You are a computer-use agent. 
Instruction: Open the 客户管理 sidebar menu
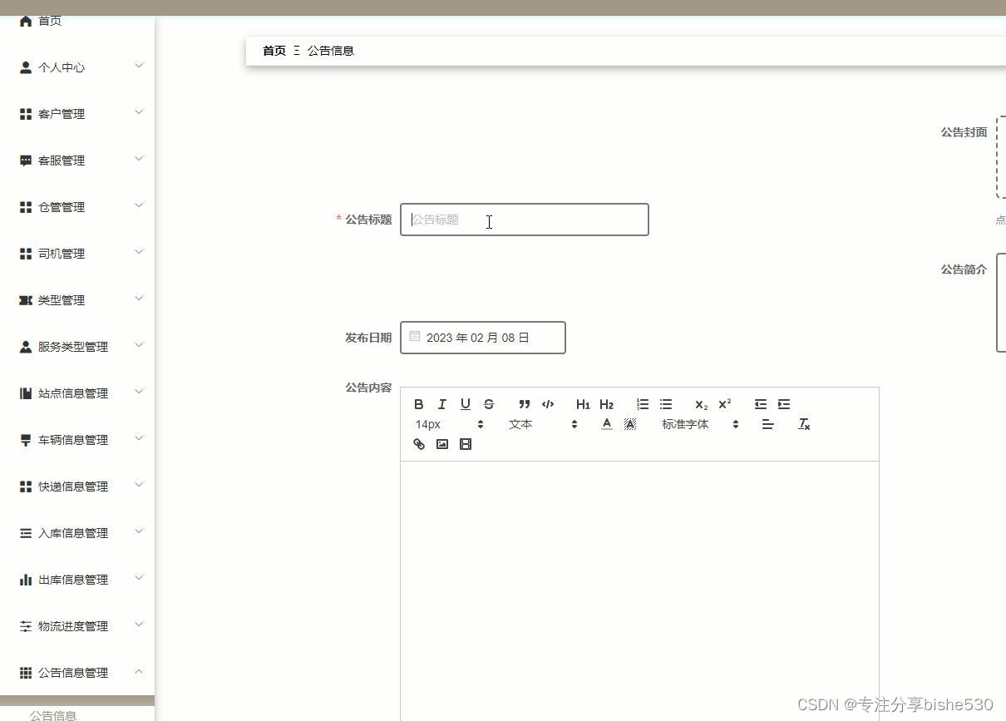coord(77,114)
